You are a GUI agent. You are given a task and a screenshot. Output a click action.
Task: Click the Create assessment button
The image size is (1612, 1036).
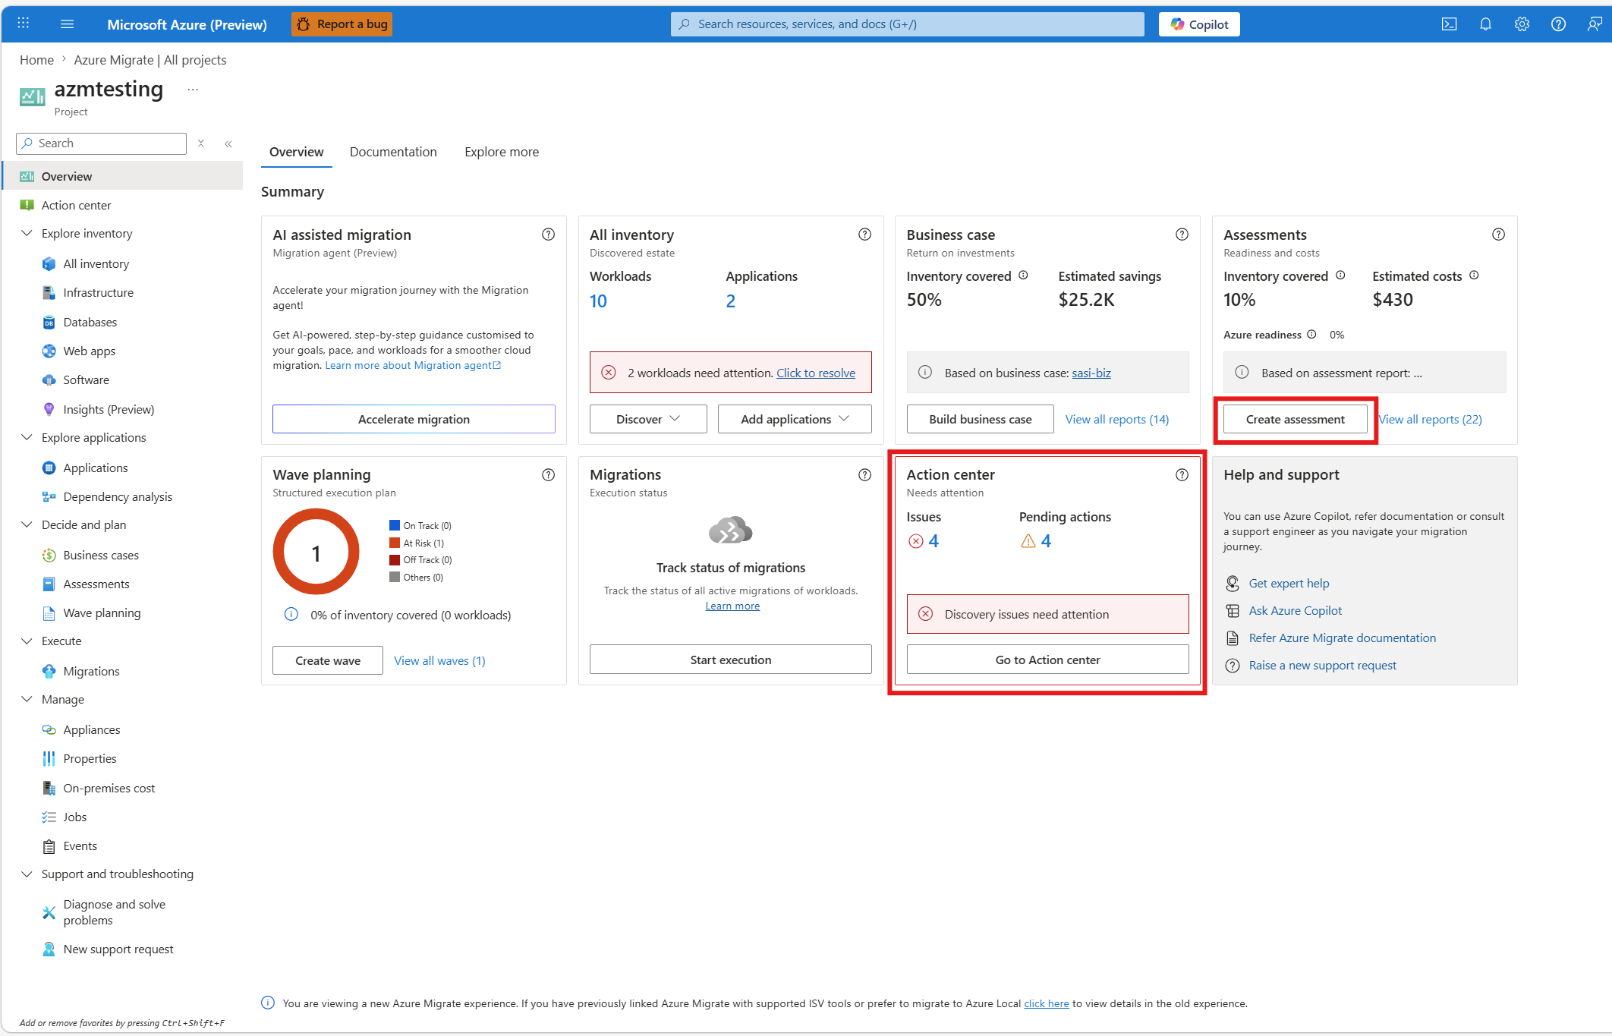[1295, 419]
